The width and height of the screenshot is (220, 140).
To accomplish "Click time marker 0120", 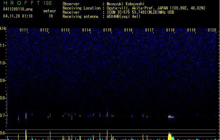I will point(212,30).
